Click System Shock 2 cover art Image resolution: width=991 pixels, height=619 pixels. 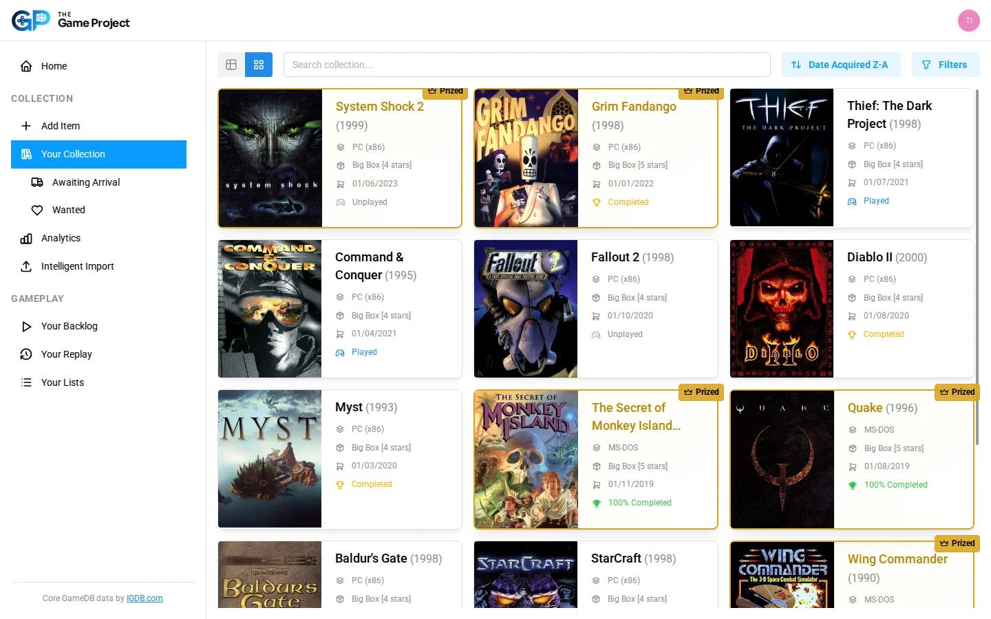coord(270,158)
